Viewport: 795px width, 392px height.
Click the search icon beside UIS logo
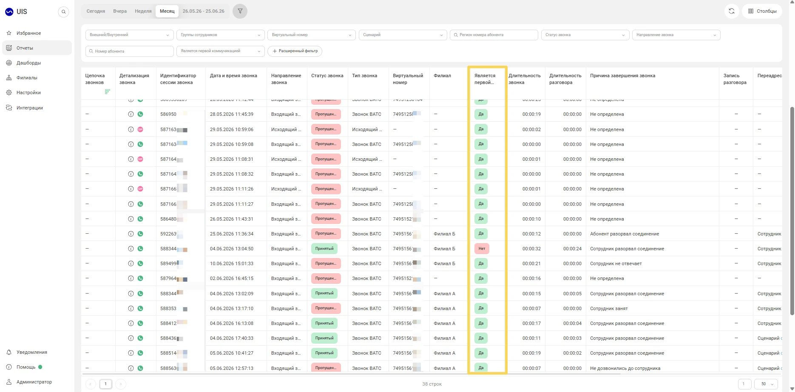(63, 12)
